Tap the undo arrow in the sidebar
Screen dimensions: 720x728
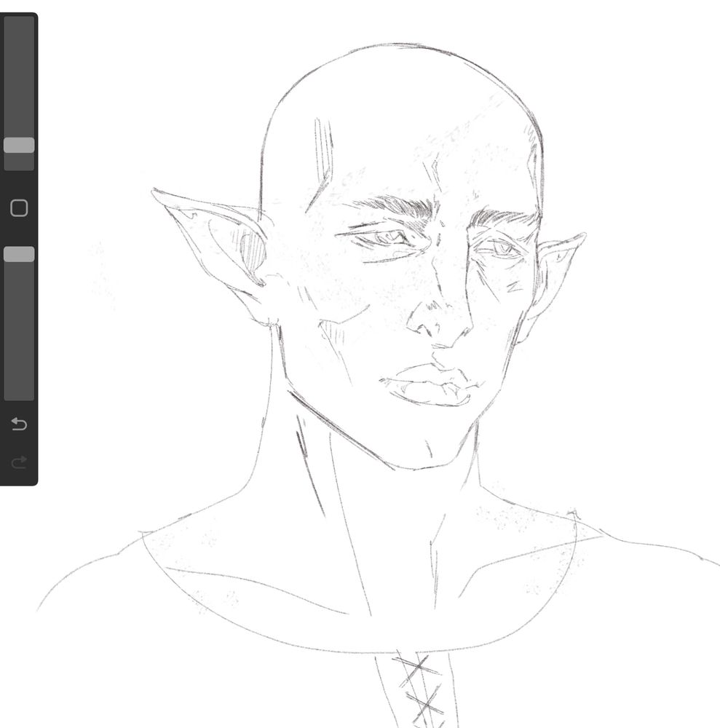[x=19, y=424]
